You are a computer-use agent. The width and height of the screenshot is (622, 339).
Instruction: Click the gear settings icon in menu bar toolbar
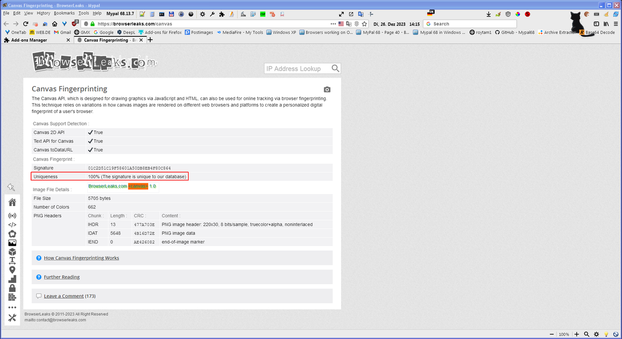point(202,14)
